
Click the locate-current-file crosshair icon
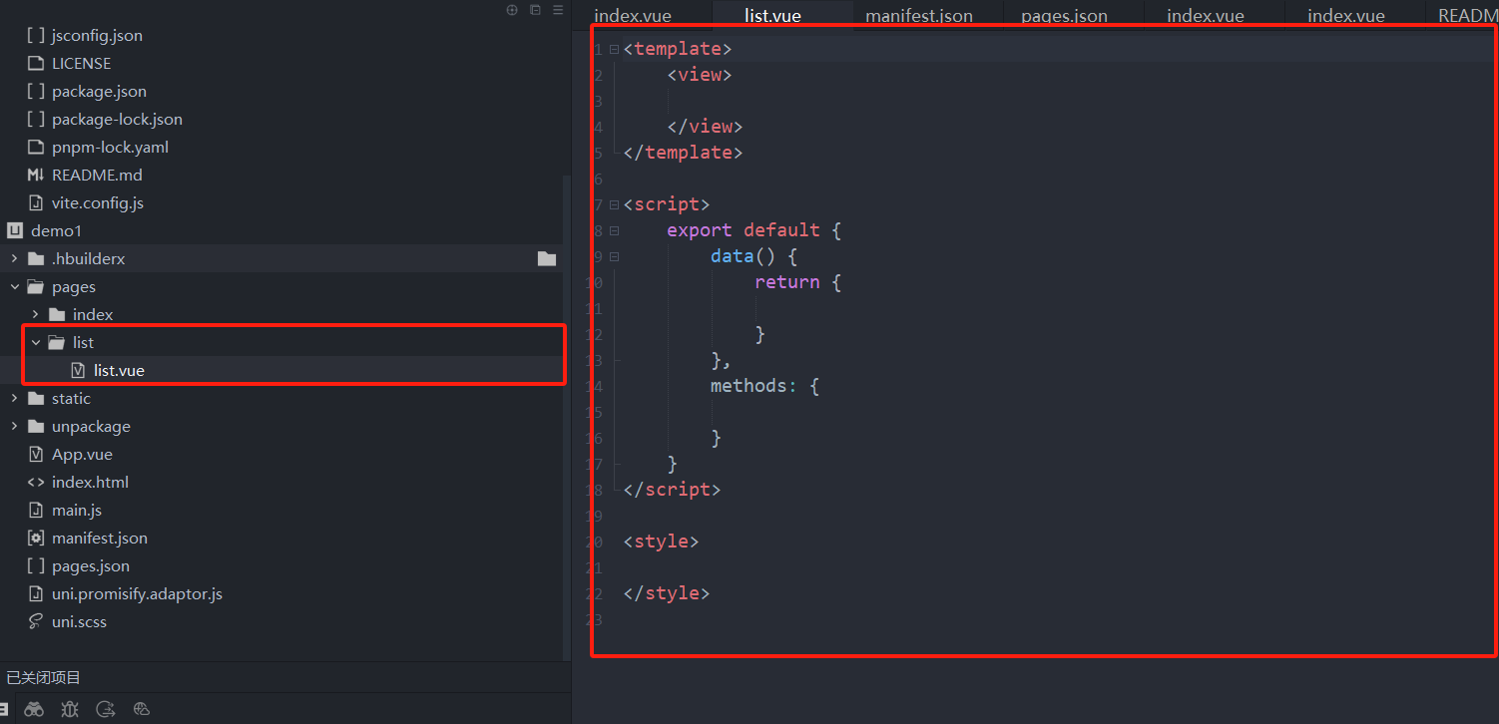pyautogui.click(x=512, y=10)
